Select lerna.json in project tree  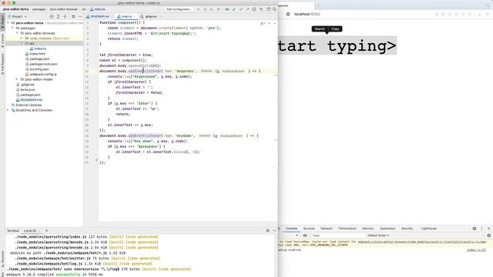28,90
